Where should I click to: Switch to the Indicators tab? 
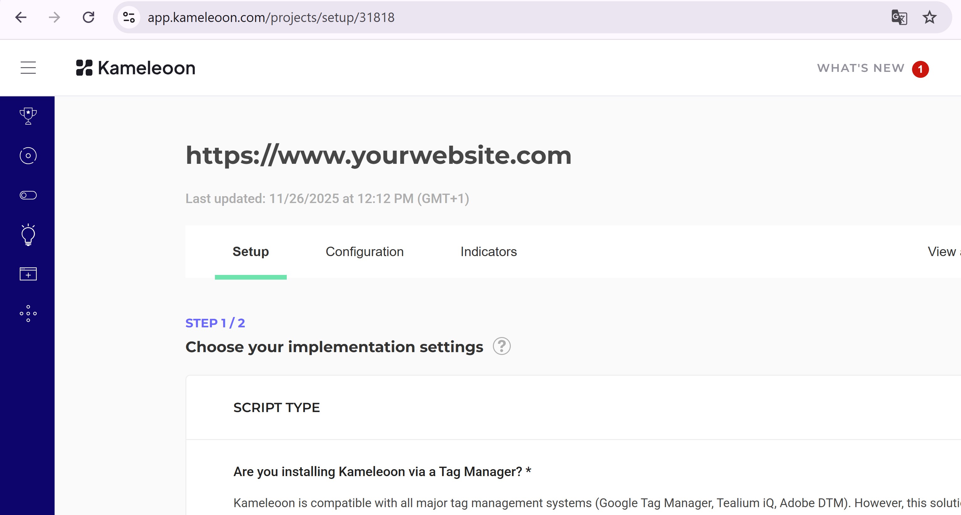[x=488, y=251]
